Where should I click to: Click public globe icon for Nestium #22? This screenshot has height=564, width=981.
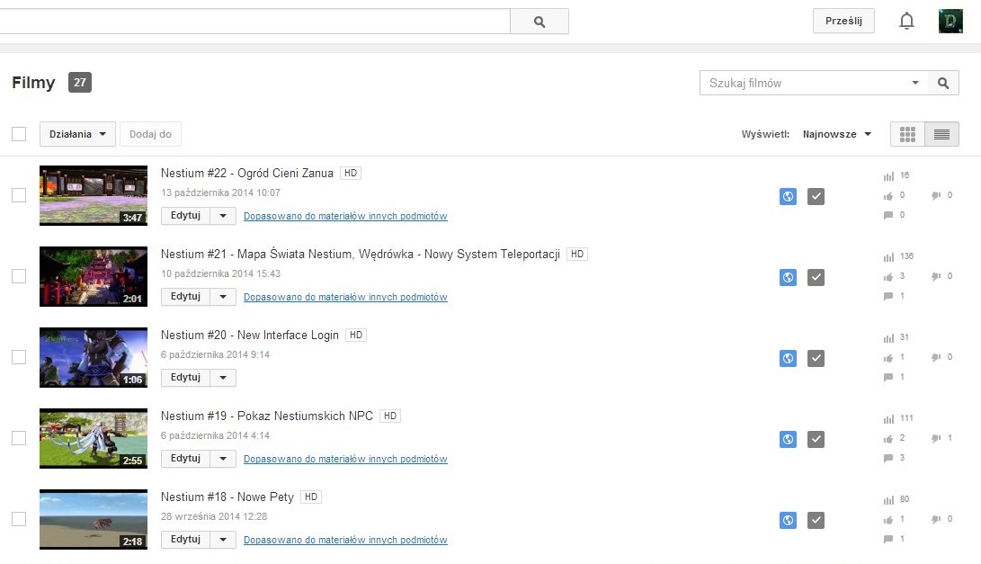[x=789, y=197]
